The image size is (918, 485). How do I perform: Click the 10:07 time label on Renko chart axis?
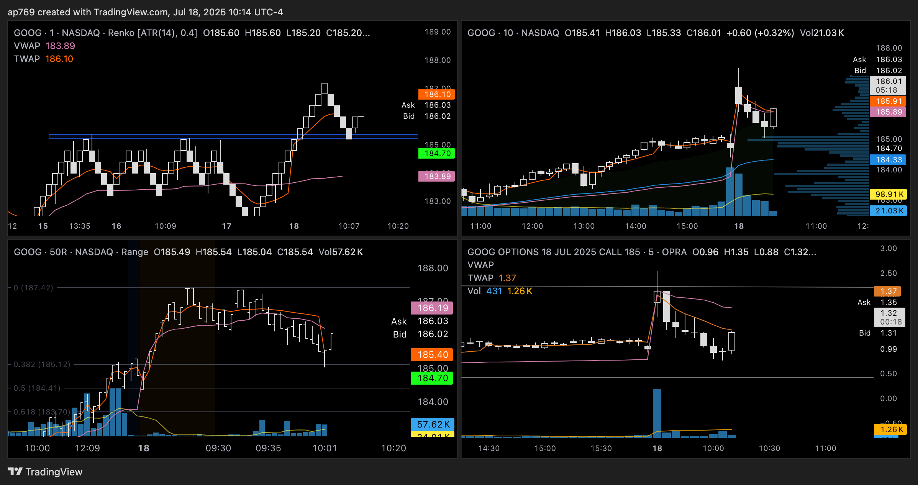tap(349, 226)
